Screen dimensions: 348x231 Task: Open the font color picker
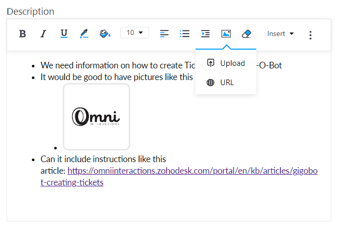pyautogui.click(x=84, y=34)
